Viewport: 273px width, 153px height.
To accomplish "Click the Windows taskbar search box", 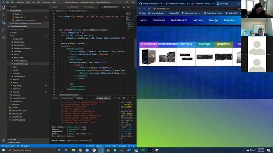I will pyautogui.click(x=31, y=150).
